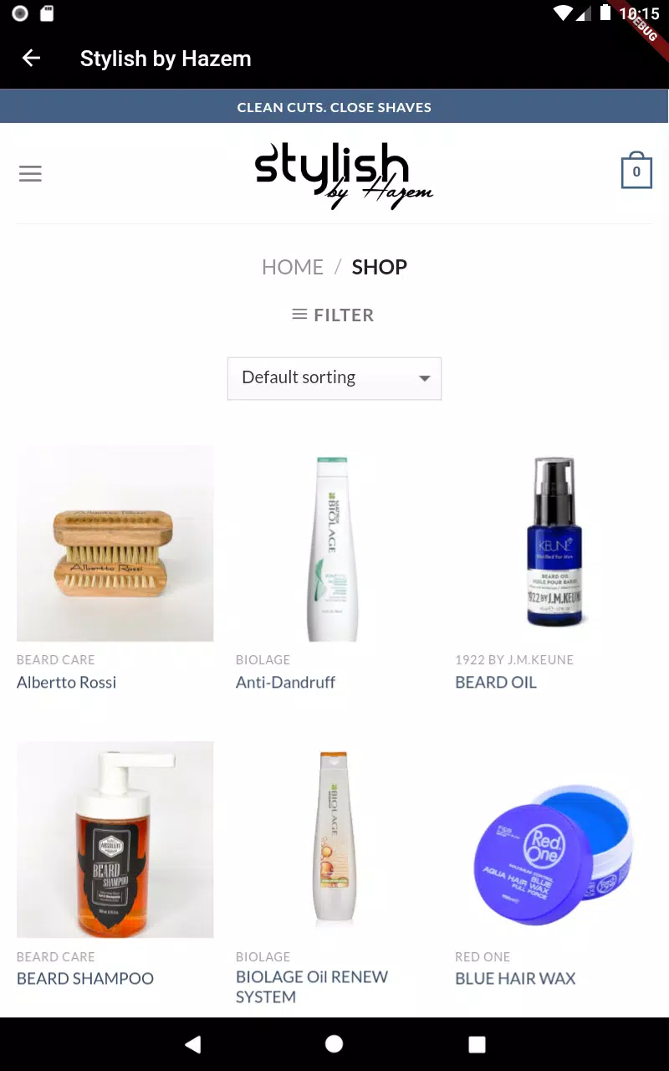Tap the Android recent apps square
This screenshot has width=669, height=1071.
(477, 1043)
